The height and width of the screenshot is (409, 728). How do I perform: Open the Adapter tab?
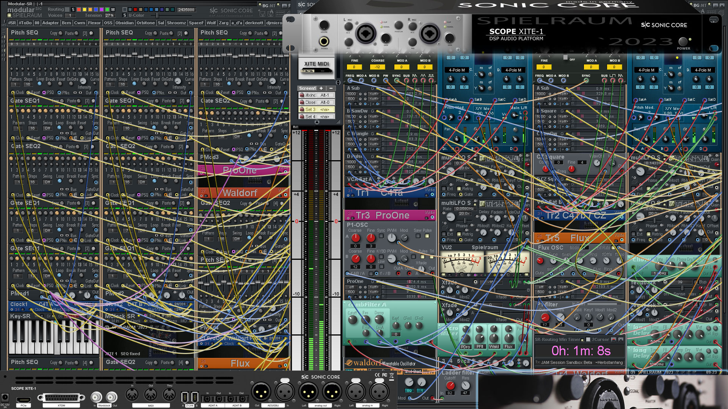point(50,23)
